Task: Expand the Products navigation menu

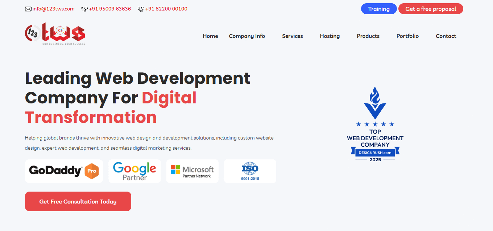Action: tap(368, 36)
